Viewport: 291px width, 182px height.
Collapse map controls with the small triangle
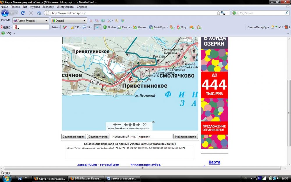tap(153, 122)
